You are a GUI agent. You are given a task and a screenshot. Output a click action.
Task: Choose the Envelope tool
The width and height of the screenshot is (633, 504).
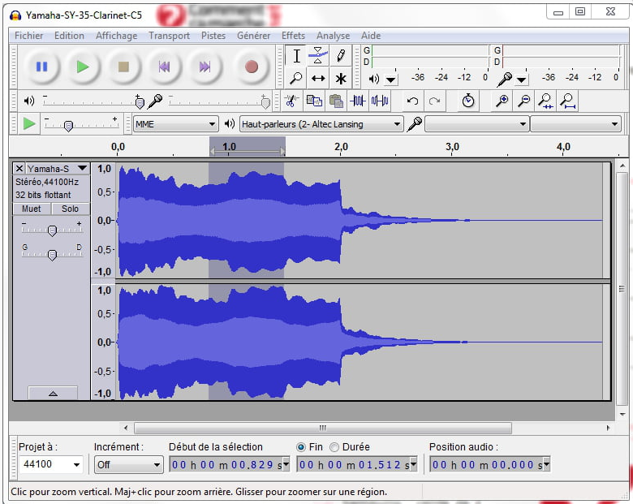coord(318,56)
